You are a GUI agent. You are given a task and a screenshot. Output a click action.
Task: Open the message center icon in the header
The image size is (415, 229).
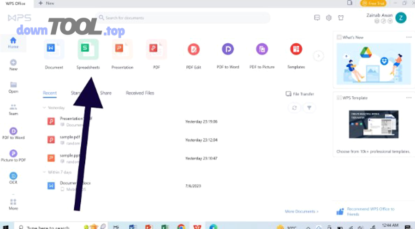[317, 18]
